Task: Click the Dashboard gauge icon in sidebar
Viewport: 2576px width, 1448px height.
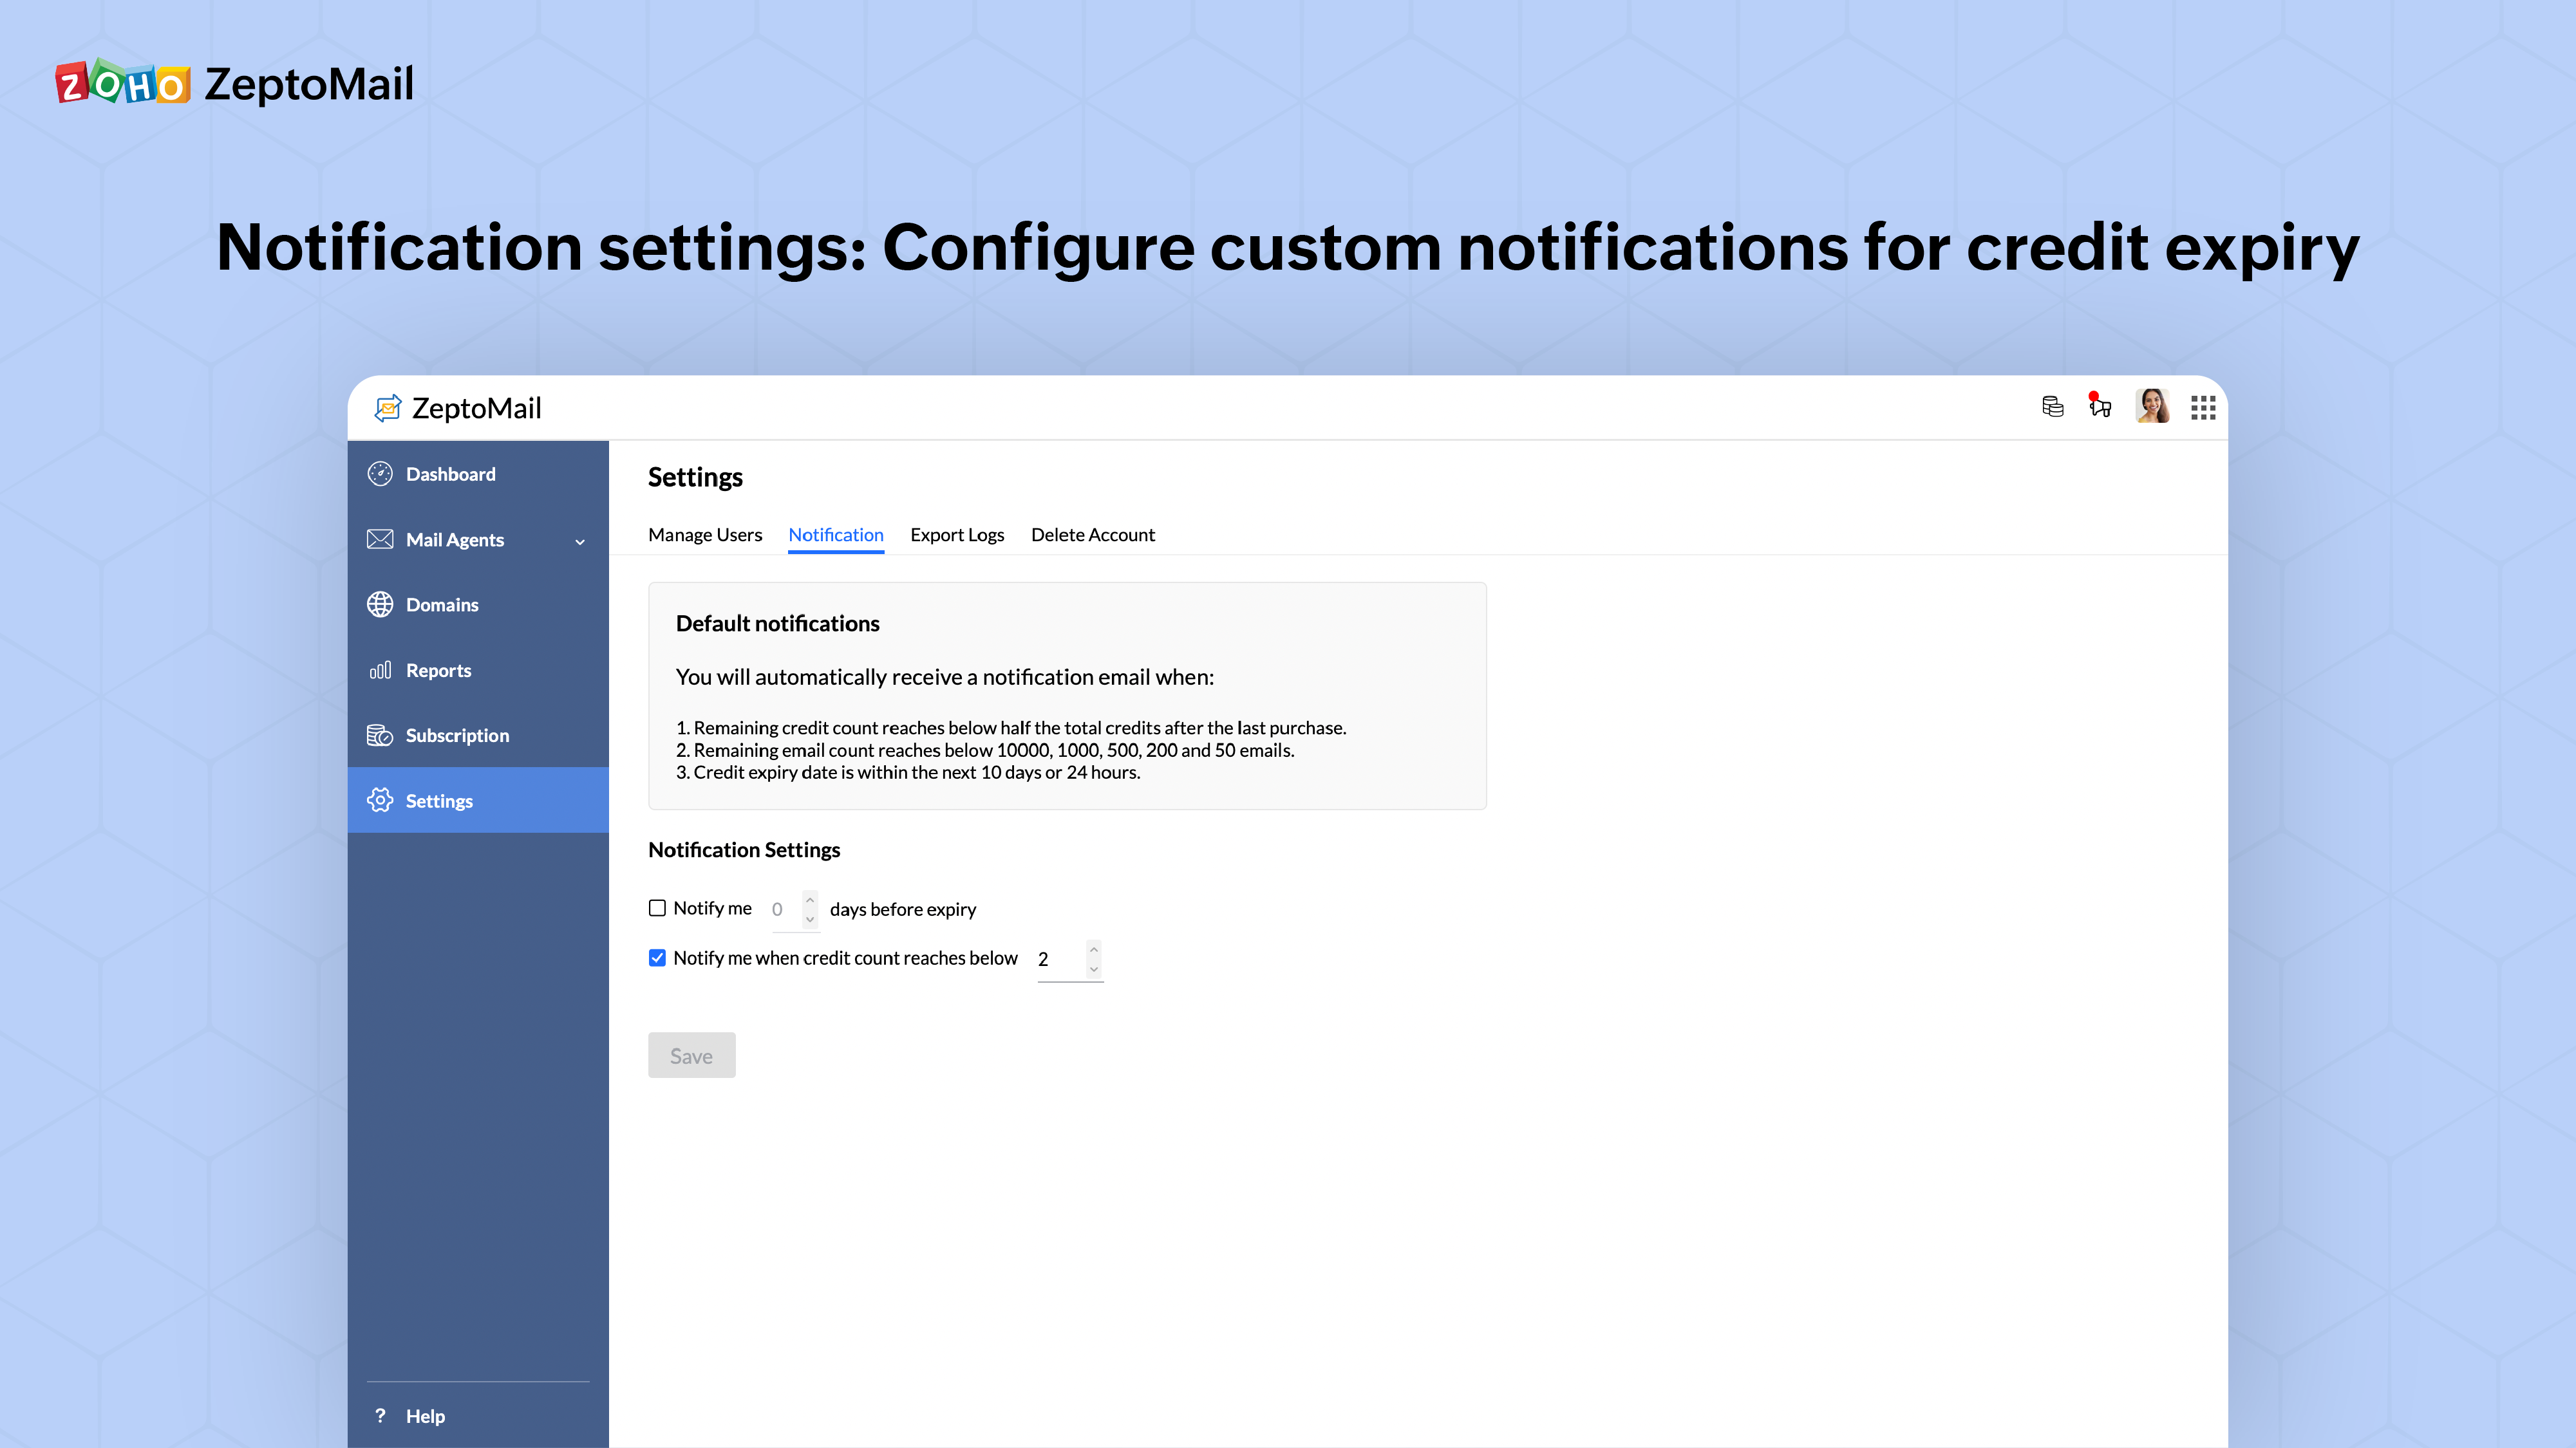Action: pyautogui.click(x=380, y=474)
